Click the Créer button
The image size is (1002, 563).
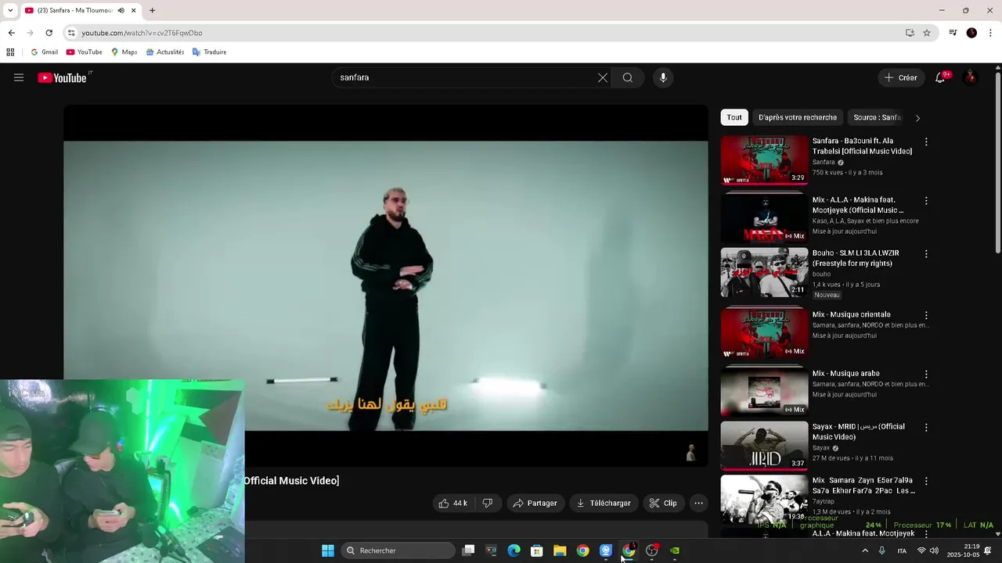pos(900,77)
